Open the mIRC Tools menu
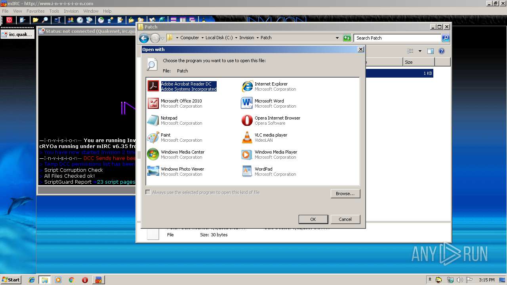 pyautogui.click(x=54, y=11)
